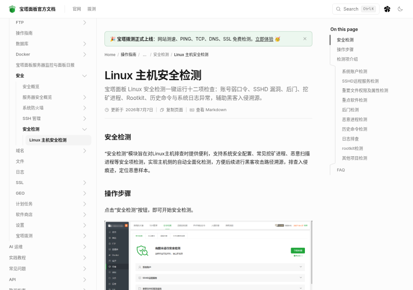Click the 宝塔面板 green logo icon
This screenshot has height=290, width=413.
point(12,9)
